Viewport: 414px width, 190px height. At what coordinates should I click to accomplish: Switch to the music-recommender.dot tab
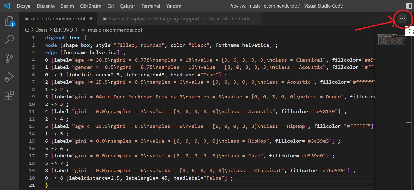58,18
